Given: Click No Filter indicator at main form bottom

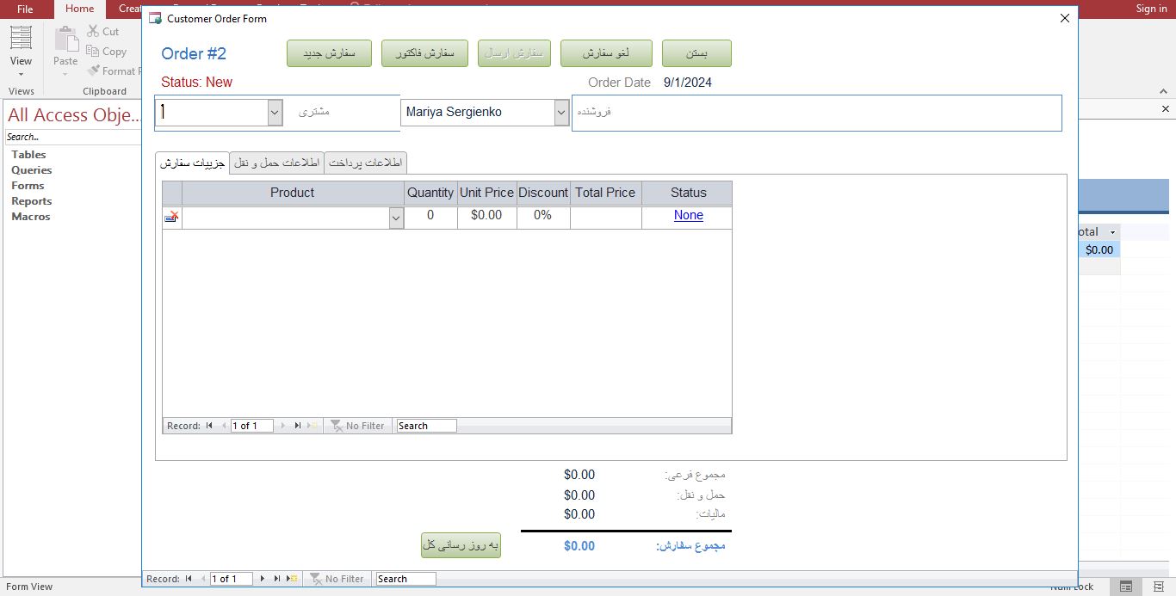Looking at the screenshot, I should (337, 579).
